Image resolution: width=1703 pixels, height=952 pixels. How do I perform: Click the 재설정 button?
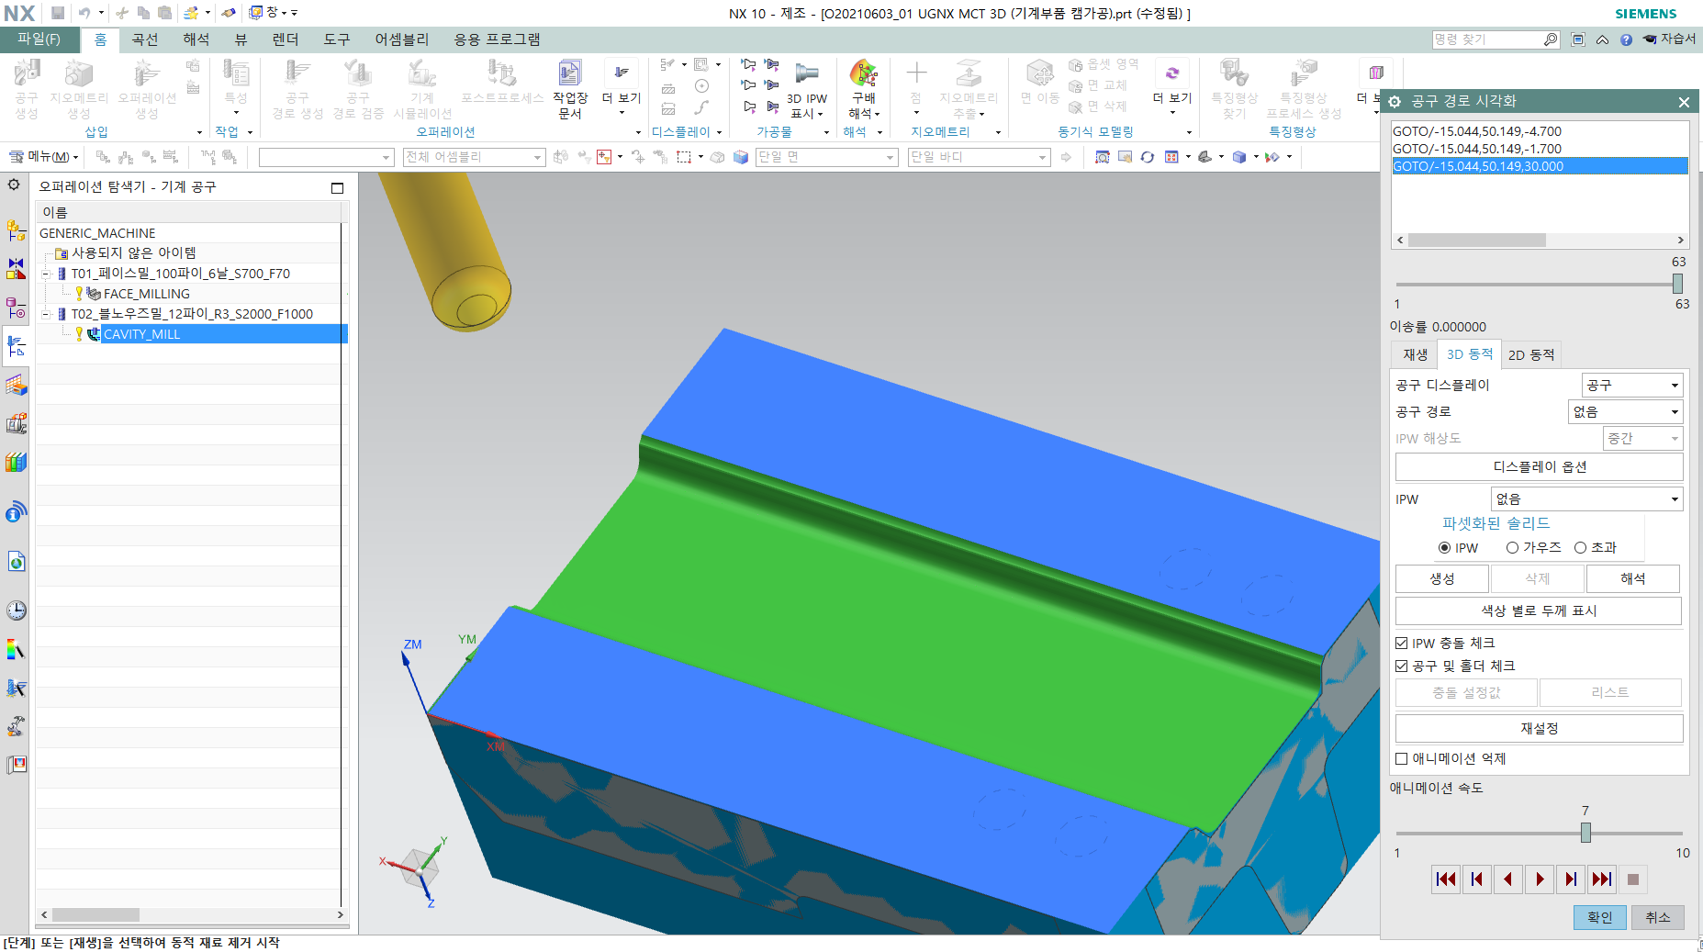1539,728
